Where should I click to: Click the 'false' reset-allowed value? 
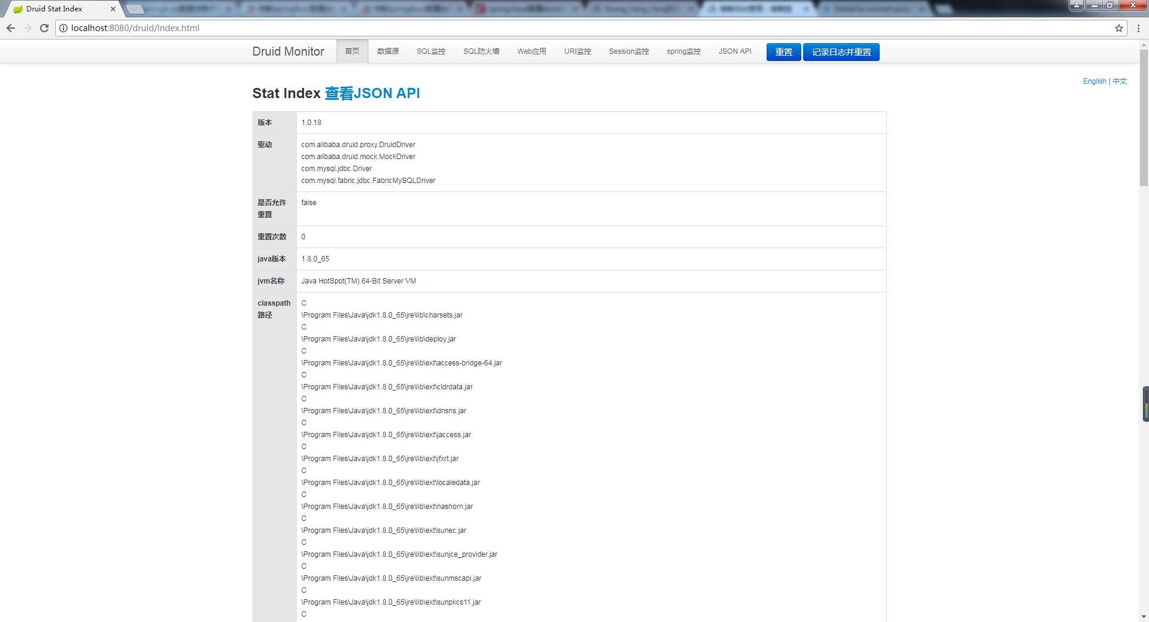coord(309,203)
